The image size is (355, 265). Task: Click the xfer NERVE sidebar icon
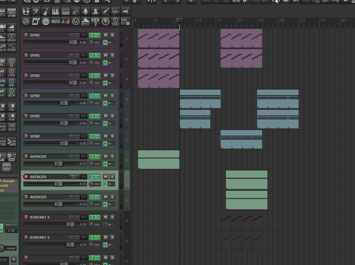[12, 143]
